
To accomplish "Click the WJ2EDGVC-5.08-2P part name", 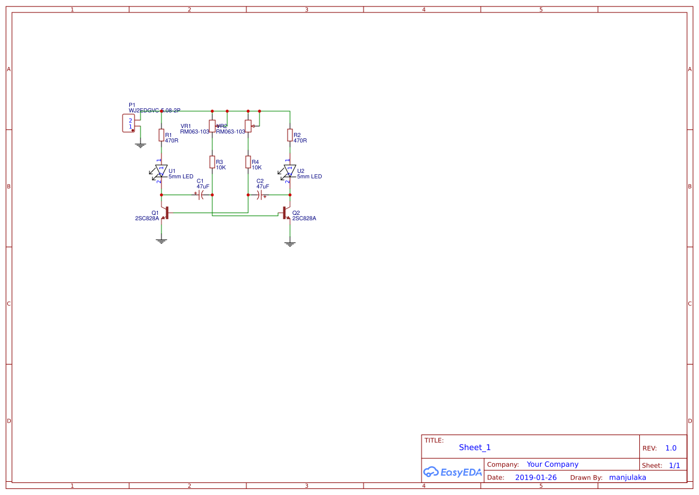I will [154, 110].
